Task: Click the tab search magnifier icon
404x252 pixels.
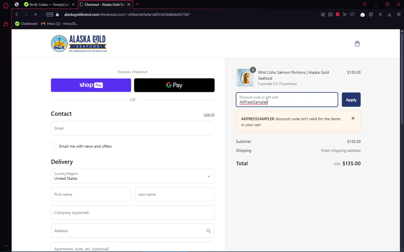Action: 365,4
